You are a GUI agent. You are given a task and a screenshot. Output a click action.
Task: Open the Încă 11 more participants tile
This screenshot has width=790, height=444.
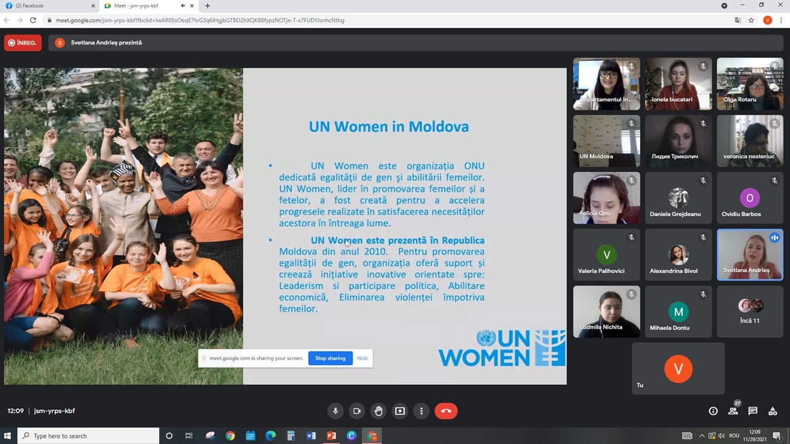(750, 311)
